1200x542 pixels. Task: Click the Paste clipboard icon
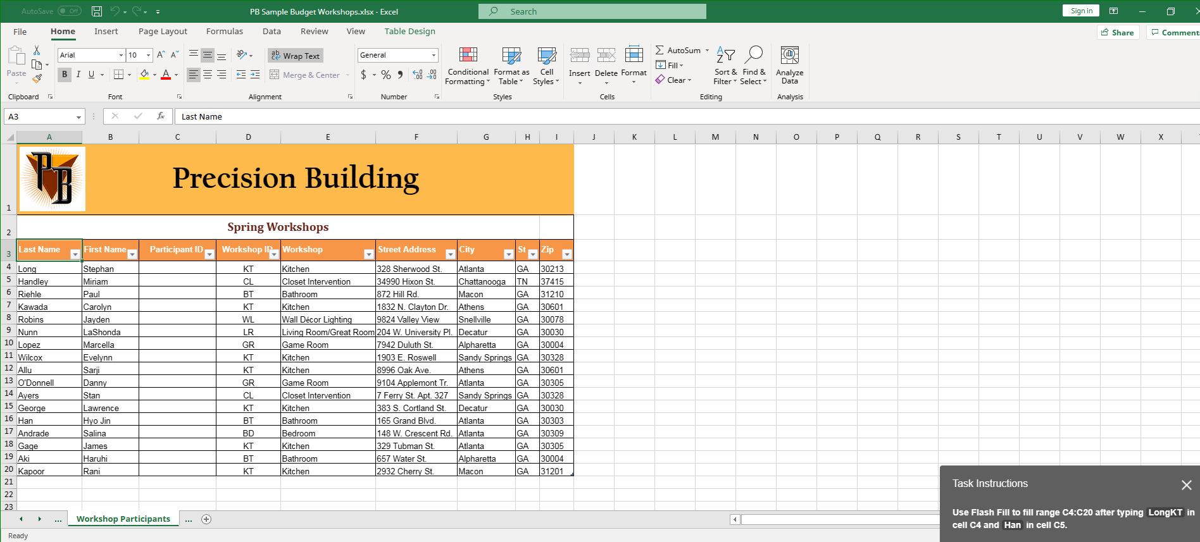[x=16, y=56]
